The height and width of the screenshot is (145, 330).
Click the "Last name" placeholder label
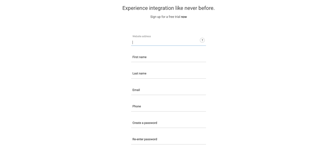click(139, 73)
